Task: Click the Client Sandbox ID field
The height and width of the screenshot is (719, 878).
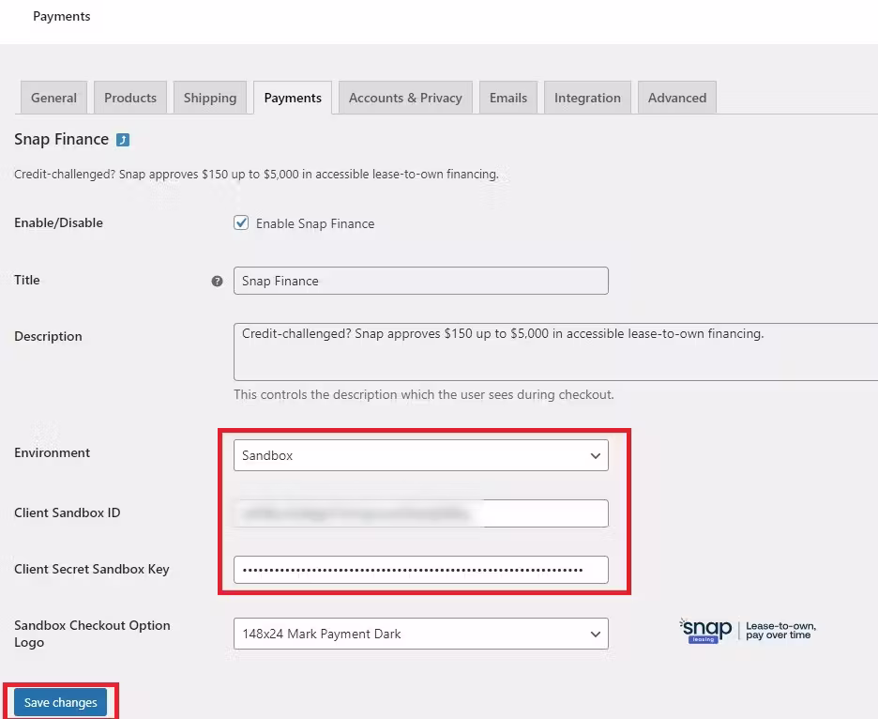Action: point(421,513)
